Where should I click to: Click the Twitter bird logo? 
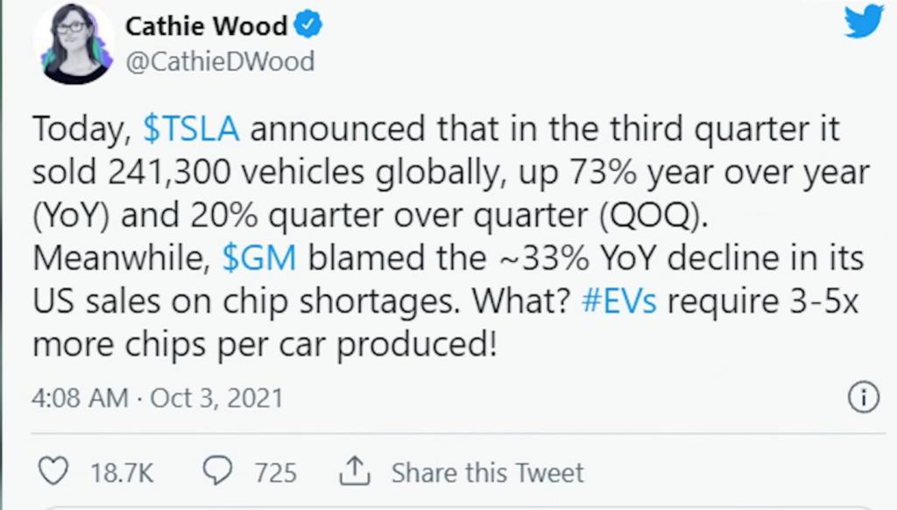(864, 21)
